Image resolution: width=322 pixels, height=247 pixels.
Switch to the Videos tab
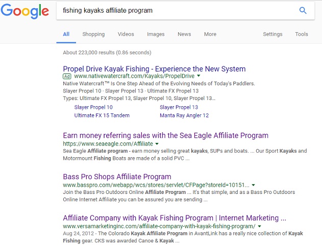point(126,34)
